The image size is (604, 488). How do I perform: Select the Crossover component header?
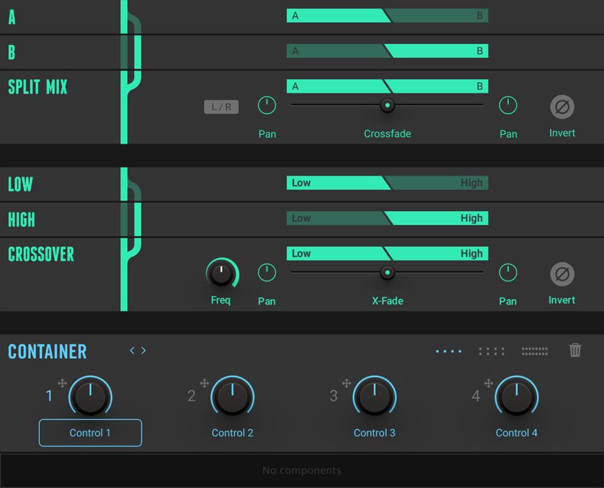click(41, 254)
